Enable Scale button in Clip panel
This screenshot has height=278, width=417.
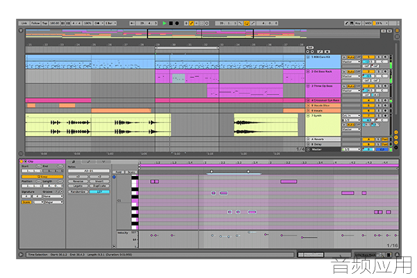coord(26,202)
